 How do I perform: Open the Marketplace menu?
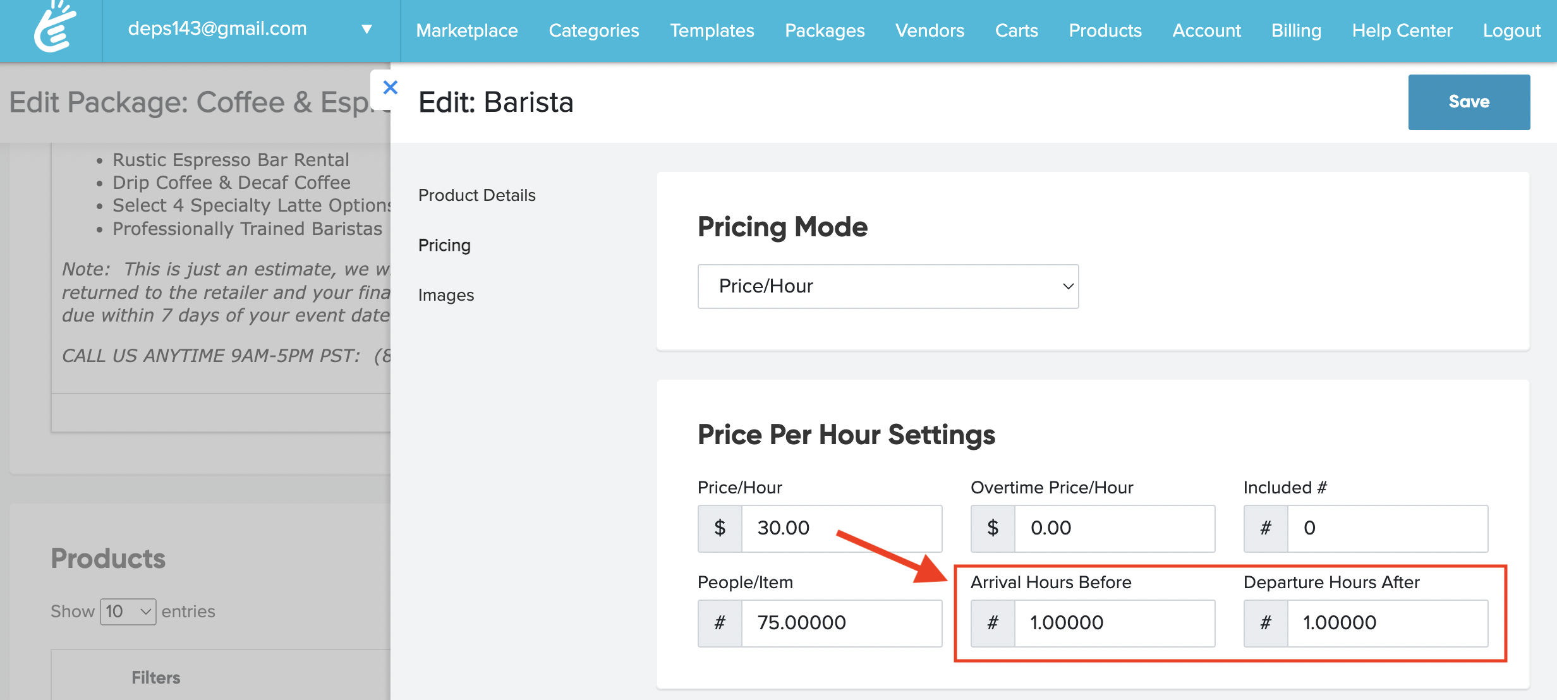466,30
